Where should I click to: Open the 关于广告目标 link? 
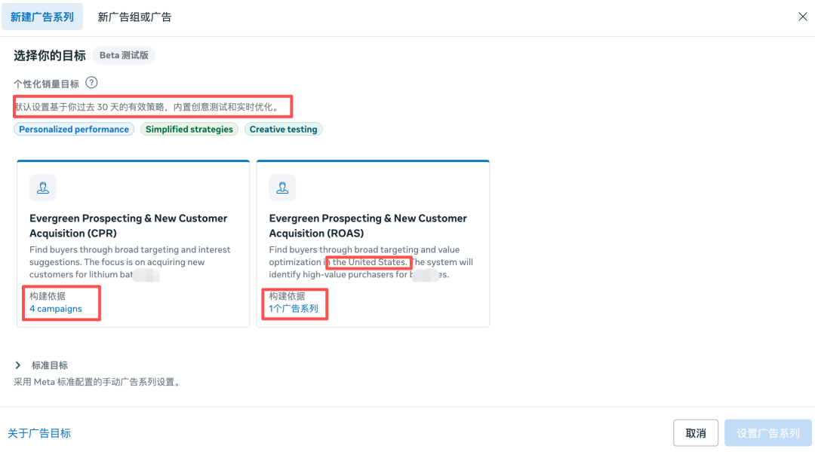(39, 433)
